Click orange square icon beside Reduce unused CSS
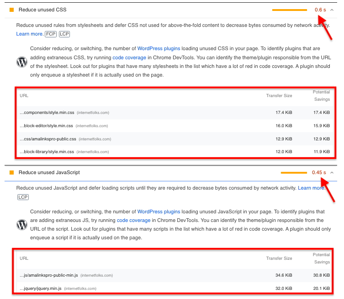This screenshot has height=299, width=344. [11, 10]
